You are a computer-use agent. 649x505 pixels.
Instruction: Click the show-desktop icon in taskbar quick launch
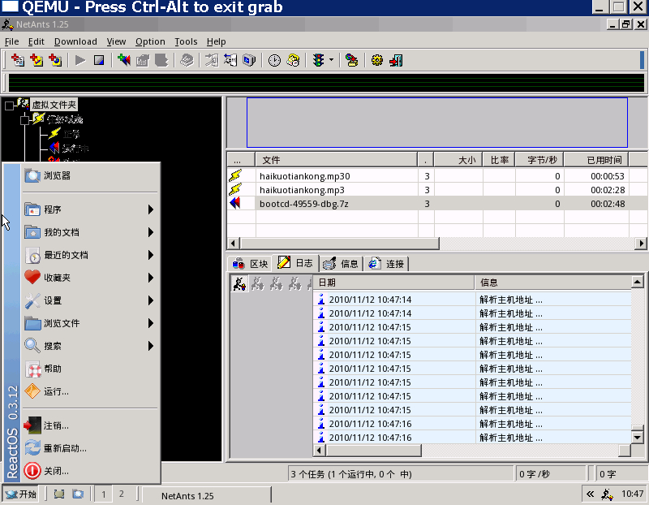coord(59,494)
